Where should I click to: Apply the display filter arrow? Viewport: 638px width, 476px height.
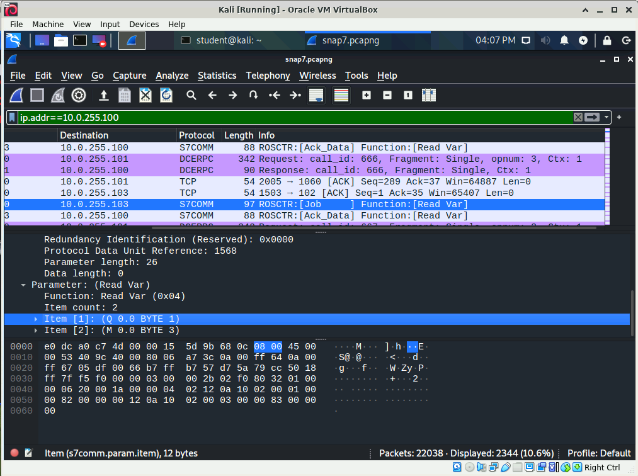click(592, 118)
